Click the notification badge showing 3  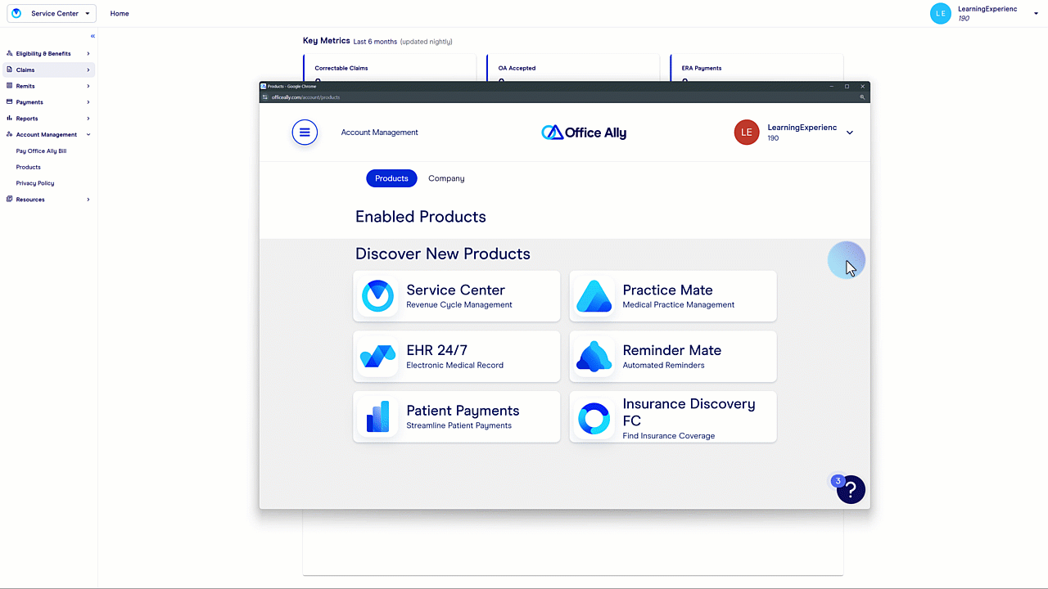(x=838, y=481)
